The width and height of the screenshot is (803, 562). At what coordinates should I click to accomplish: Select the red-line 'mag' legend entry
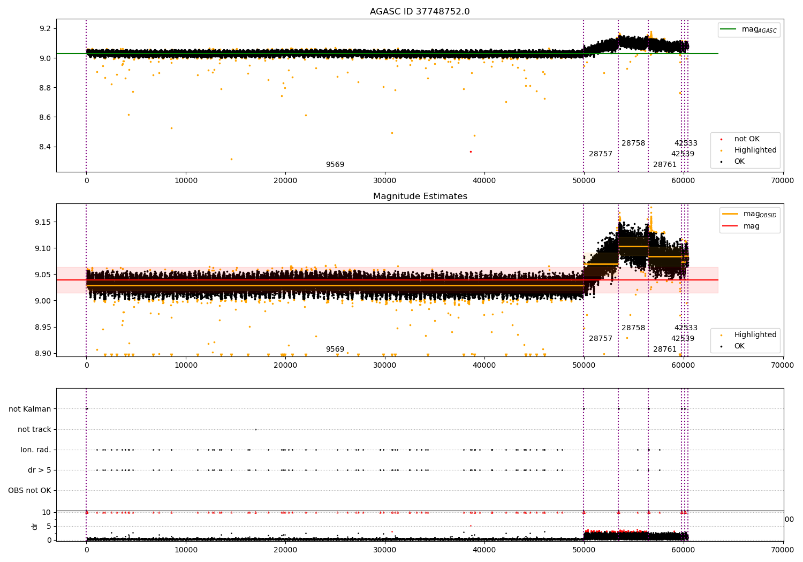click(741, 226)
